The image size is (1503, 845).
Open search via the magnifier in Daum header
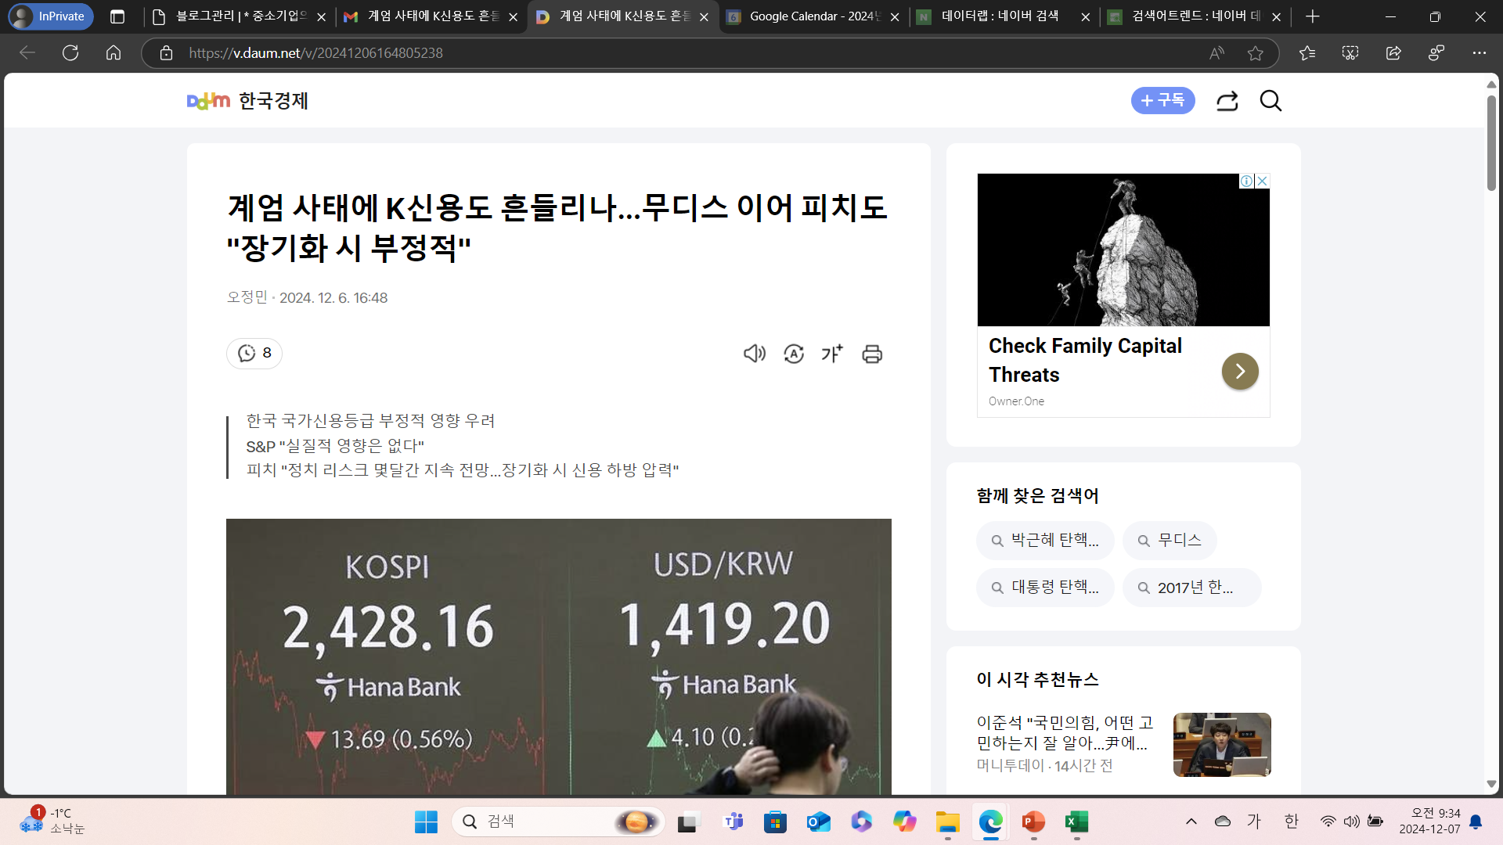coord(1271,101)
